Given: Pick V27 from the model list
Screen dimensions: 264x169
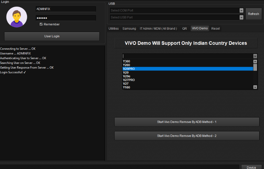Looking at the screenshot, I should [x=188, y=84].
